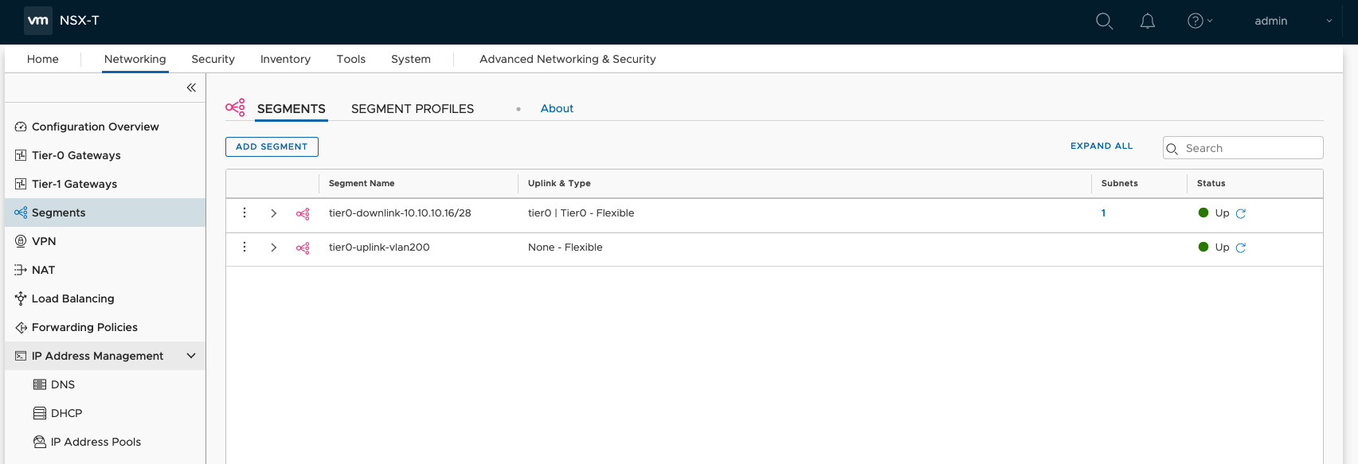Switch to the Segment Profiles tab
Viewport: 1358px width, 464px height.
(x=412, y=109)
